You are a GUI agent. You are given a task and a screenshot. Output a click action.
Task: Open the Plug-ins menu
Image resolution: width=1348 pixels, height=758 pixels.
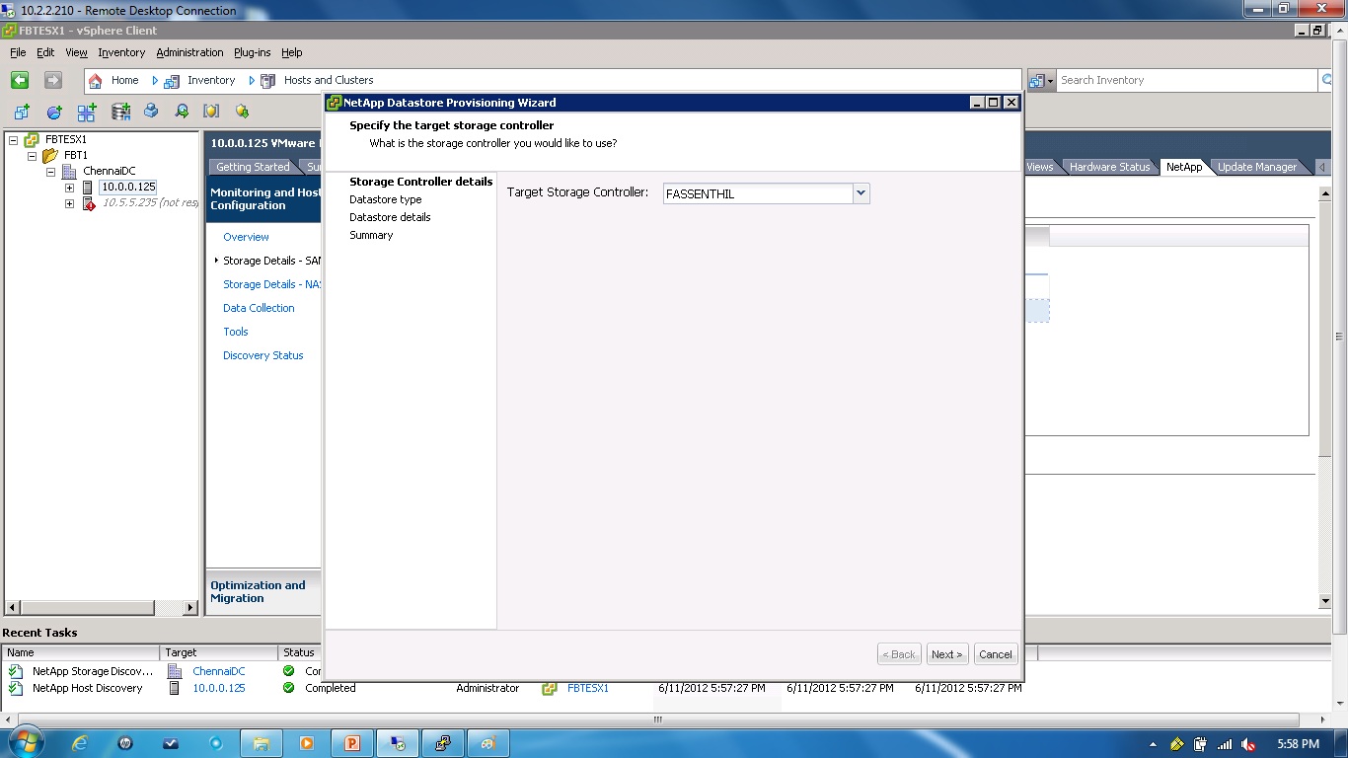coord(252,52)
